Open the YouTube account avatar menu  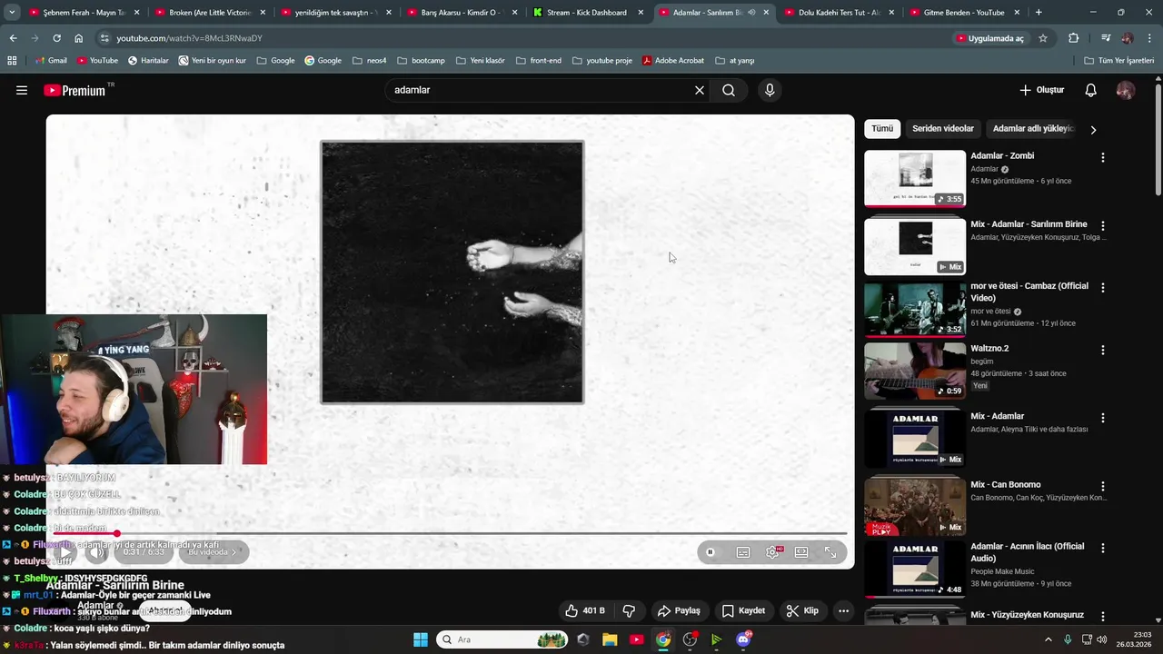1126,90
